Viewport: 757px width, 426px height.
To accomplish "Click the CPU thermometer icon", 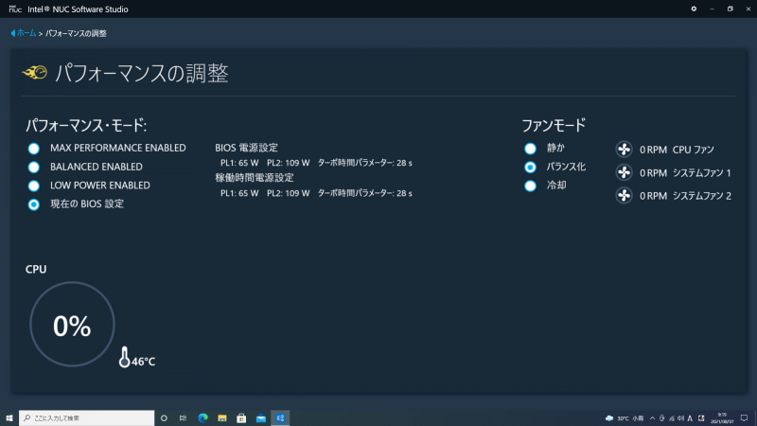I will (x=125, y=357).
